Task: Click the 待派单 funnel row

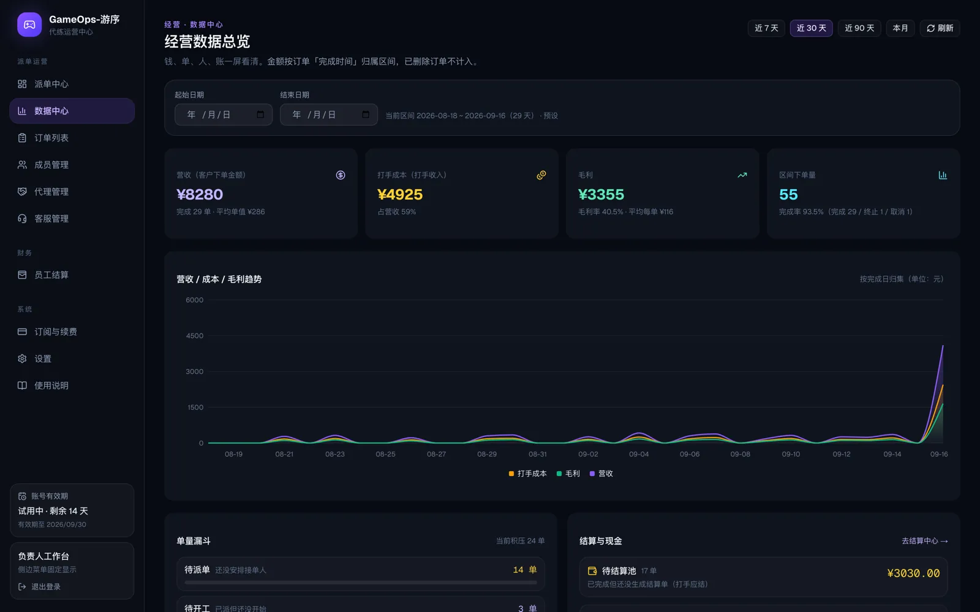Action: pyautogui.click(x=361, y=573)
